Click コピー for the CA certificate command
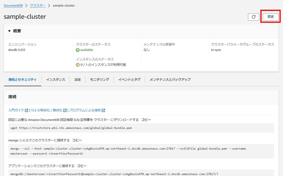 click(146, 120)
